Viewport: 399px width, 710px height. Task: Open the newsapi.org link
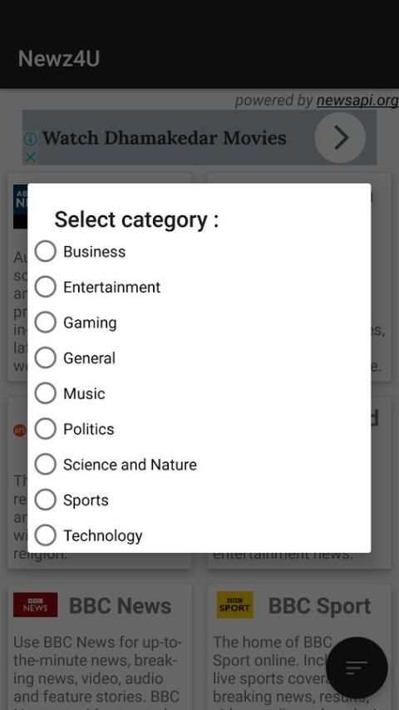pos(357,100)
